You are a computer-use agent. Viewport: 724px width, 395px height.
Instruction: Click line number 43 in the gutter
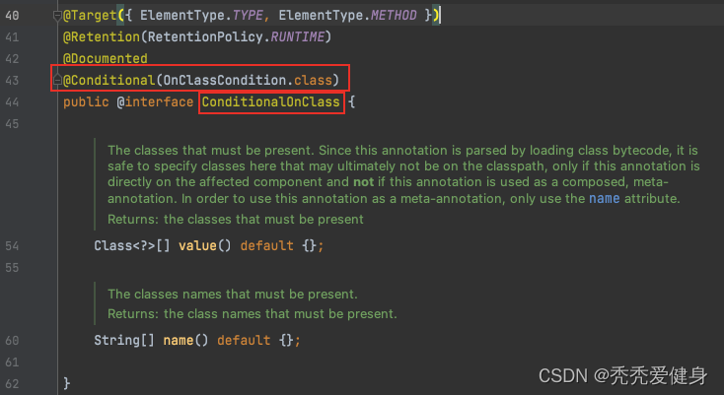(12, 81)
